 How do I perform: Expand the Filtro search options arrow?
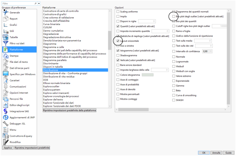tap(39, 3)
